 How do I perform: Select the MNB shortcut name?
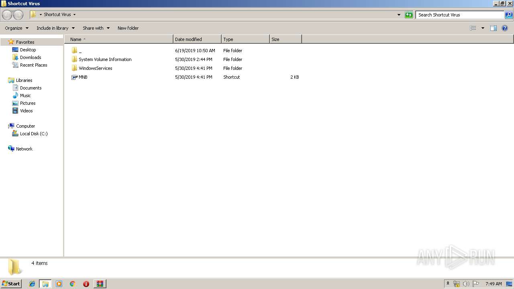click(x=83, y=77)
